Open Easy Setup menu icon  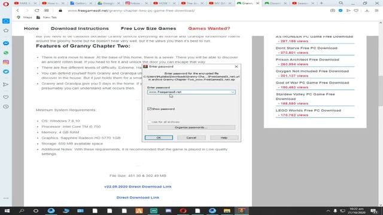[x=376, y=11]
